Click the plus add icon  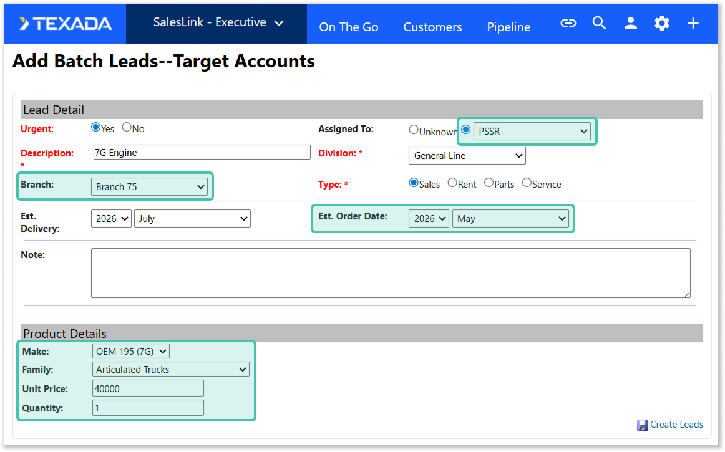693,24
